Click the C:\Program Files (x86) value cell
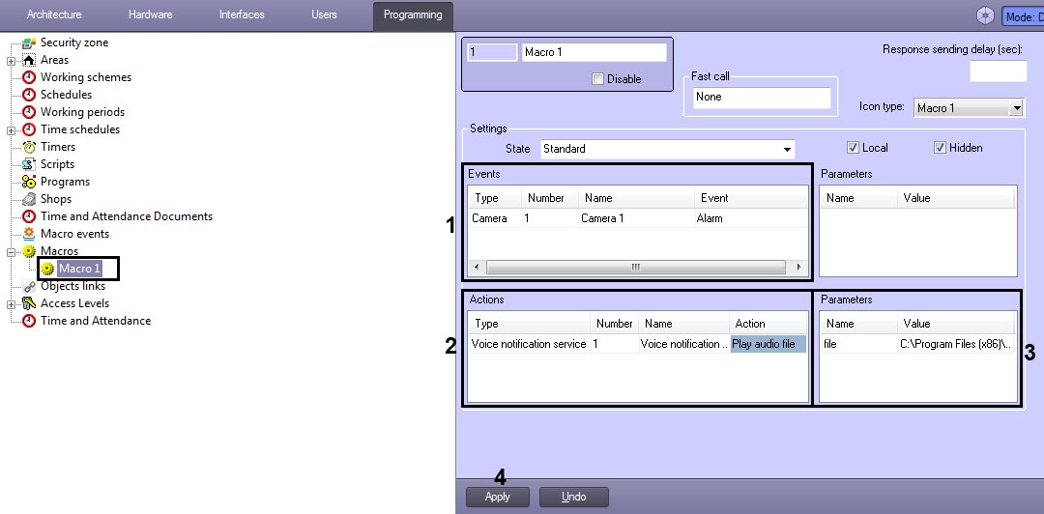1044x514 pixels. pos(956,344)
